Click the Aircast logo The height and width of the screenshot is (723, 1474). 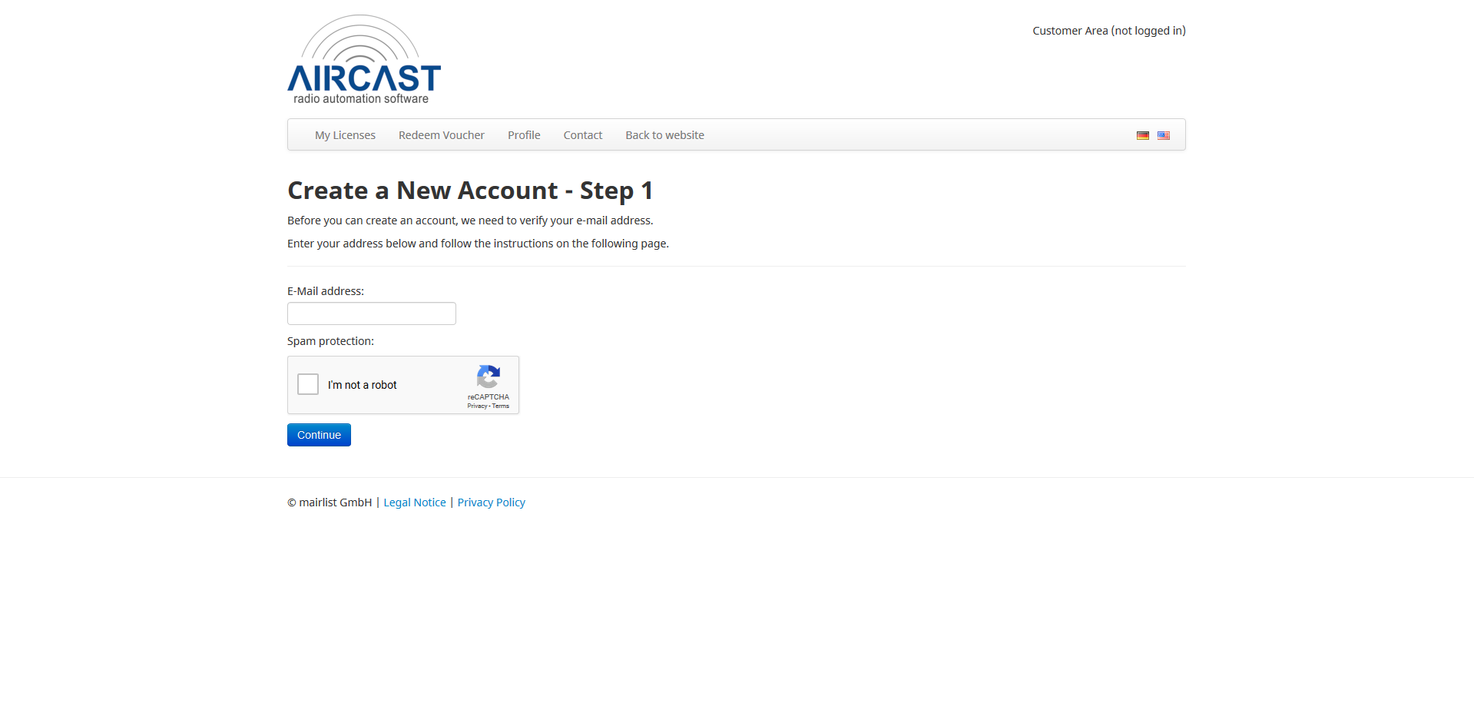(363, 60)
